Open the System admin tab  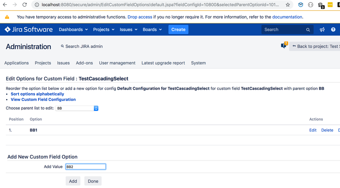coord(198,63)
